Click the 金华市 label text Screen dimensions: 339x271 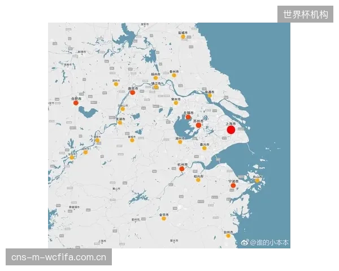[164, 215]
